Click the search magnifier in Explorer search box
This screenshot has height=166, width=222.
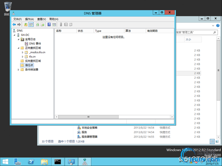point(215,32)
